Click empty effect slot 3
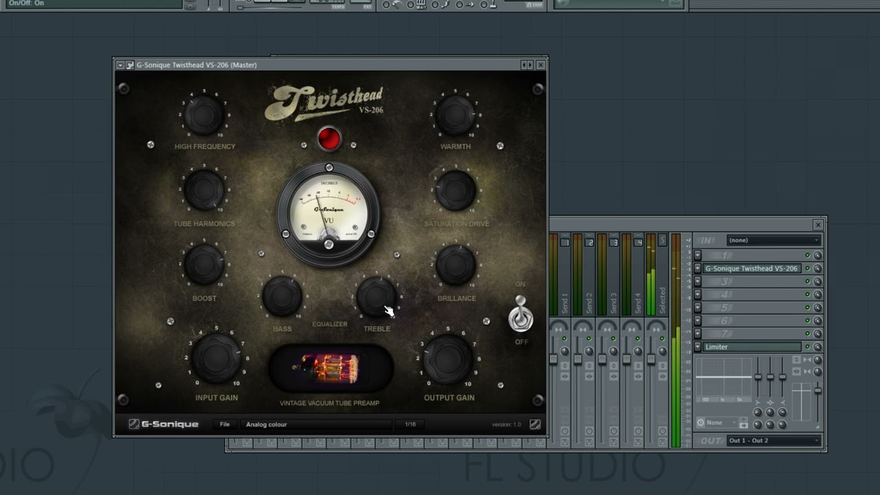The image size is (880, 495). [751, 282]
